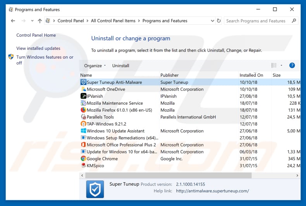Select the Parallels Tools entry
The height and width of the screenshot is (206, 306).
[x=100, y=117]
